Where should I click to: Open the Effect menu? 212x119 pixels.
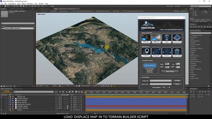(x=24, y=4)
